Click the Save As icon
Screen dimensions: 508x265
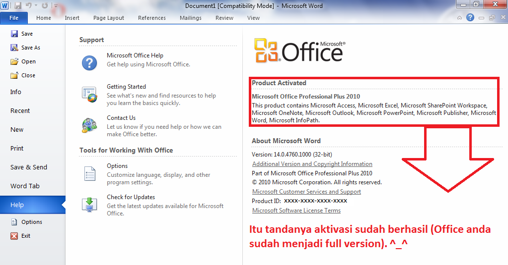[14, 48]
